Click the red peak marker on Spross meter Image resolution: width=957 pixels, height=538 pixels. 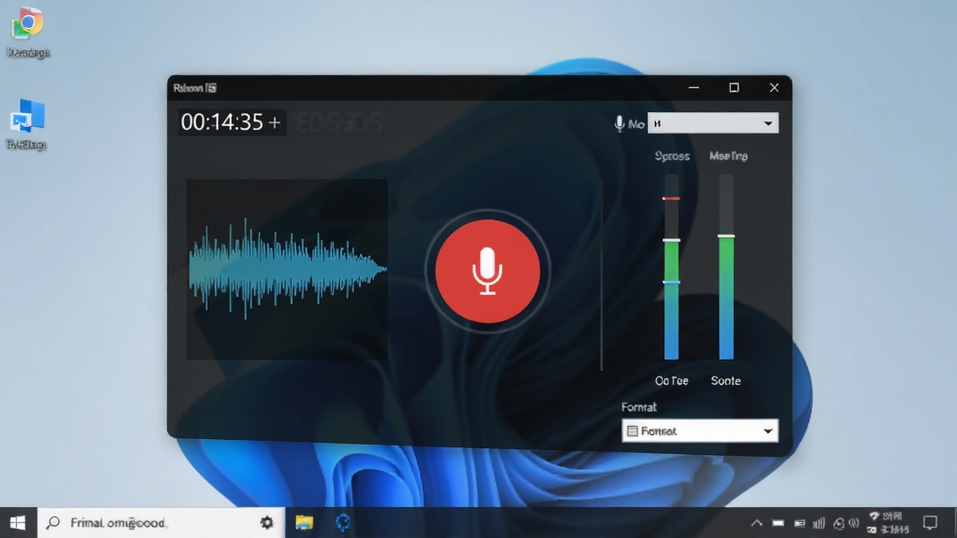coord(671,198)
